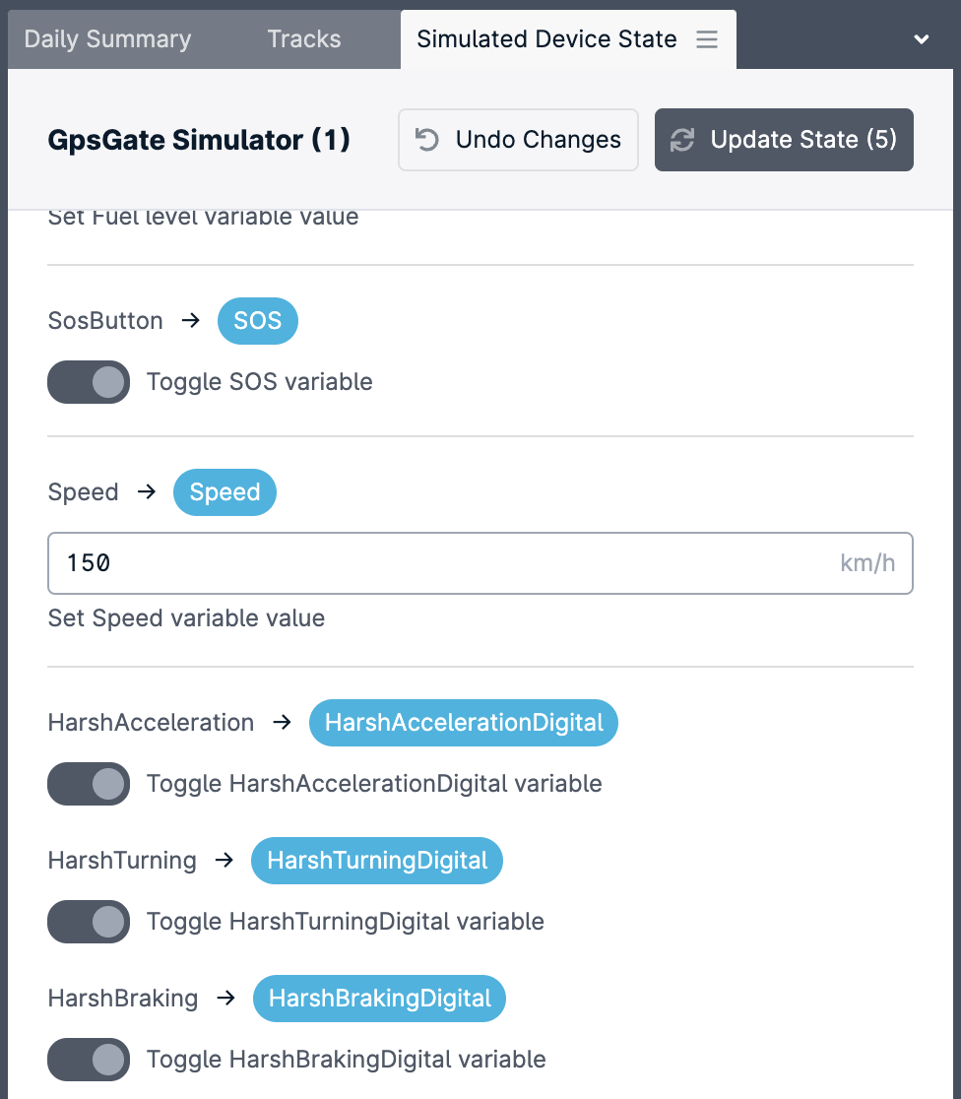This screenshot has width=961, height=1099.
Task: Click the undo arrow icon in Undo Changes
Action: (x=425, y=139)
